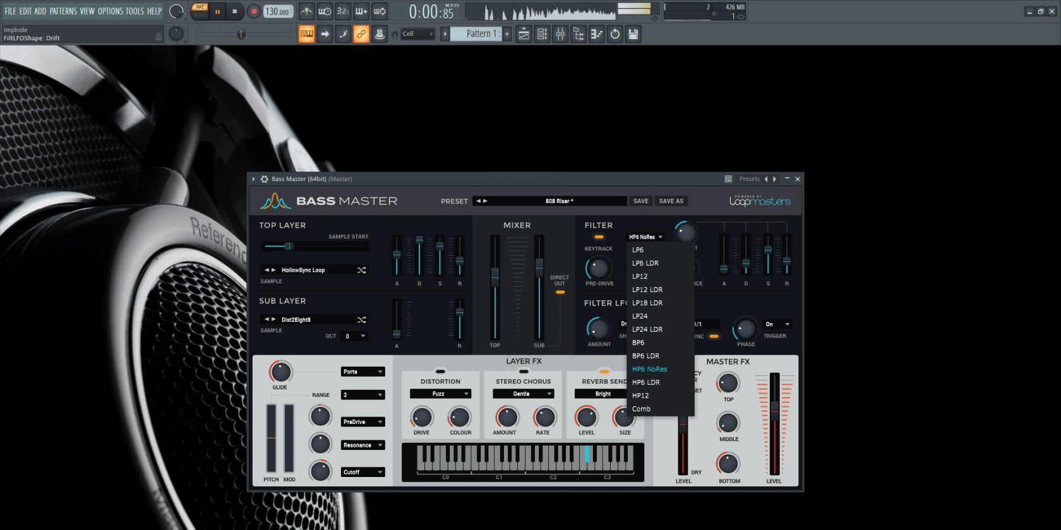Click the Mixer SUB level fader
1061x530 pixels.
pos(539,287)
